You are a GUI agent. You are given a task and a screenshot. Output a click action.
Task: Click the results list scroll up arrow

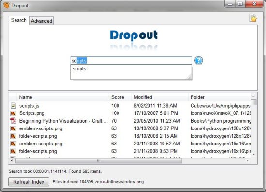tap(254, 96)
